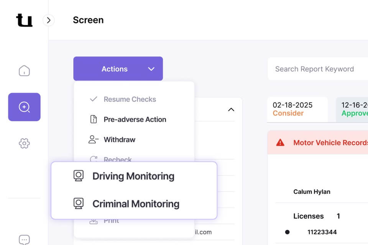Click the Criminal Monitoring camera icon
This screenshot has height=245, width=368.
79,204
